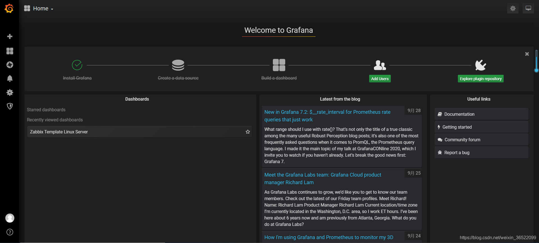
Task: Click the Grafana logo in the sidebar
Action: [9, 8]
